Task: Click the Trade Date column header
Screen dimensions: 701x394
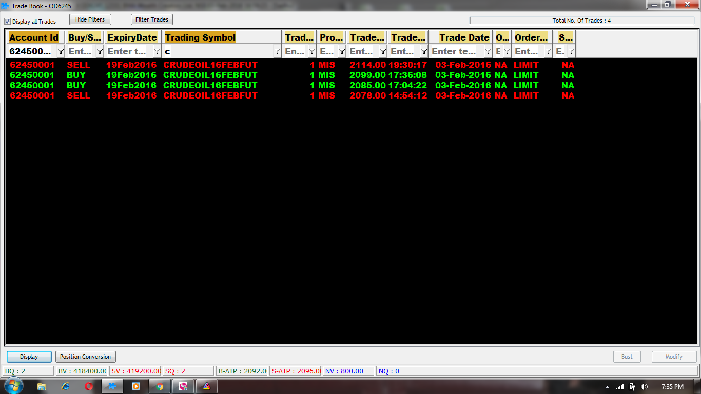Action: coord(464,37)
